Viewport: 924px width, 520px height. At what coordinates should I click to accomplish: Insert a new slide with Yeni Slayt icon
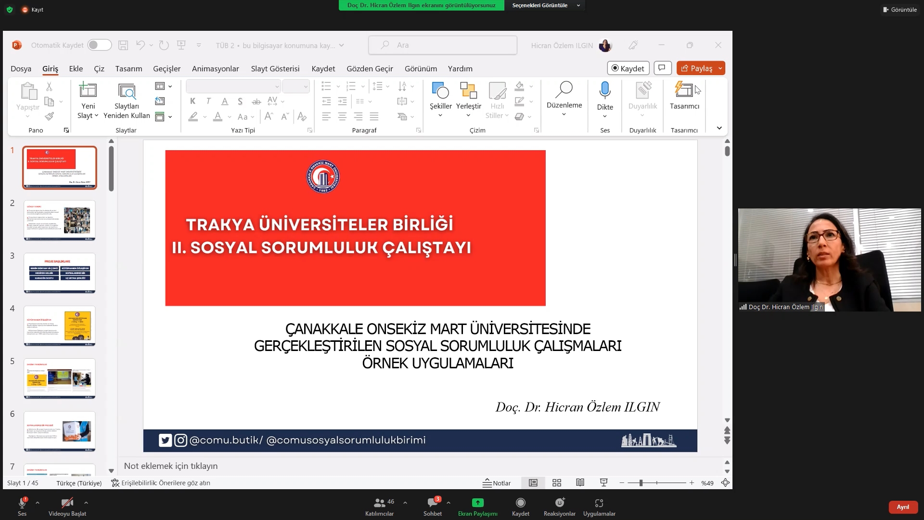tap(88, 91)
